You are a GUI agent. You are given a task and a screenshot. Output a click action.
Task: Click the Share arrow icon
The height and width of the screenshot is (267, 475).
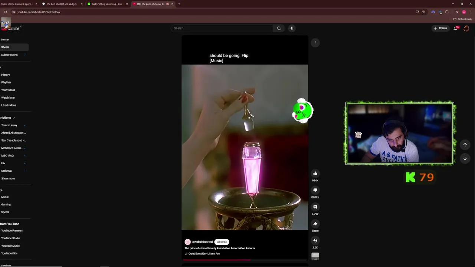pyautogui.click(x=315, y=224)
